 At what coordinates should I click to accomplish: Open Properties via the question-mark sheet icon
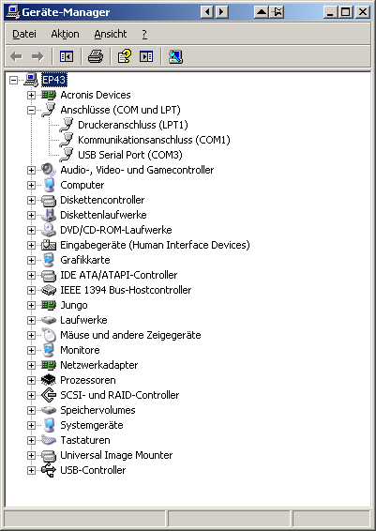click(x=124, y=56)
